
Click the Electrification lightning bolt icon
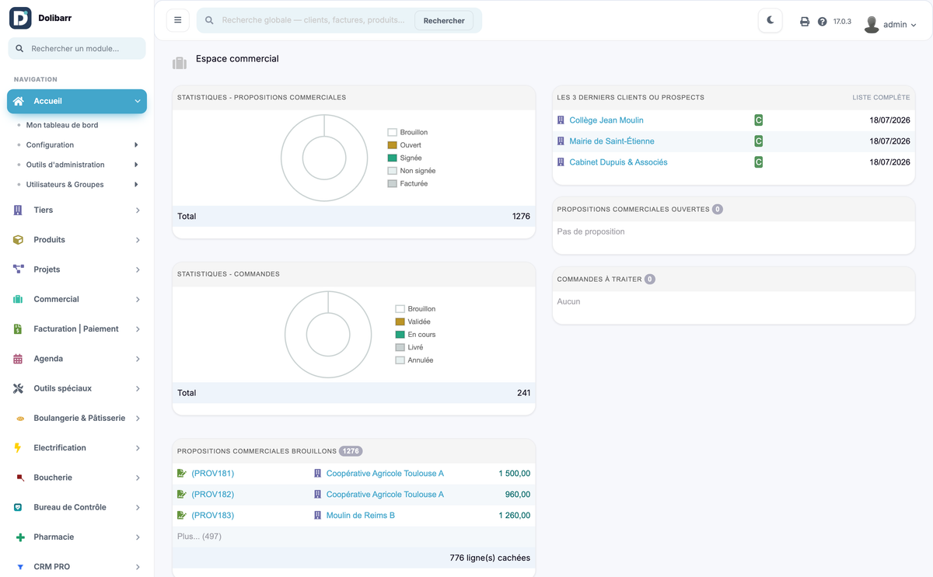[x=18, y=448]
